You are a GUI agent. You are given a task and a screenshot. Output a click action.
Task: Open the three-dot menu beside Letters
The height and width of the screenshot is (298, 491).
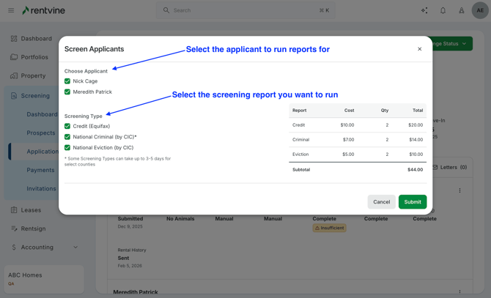tap(459, 190)
